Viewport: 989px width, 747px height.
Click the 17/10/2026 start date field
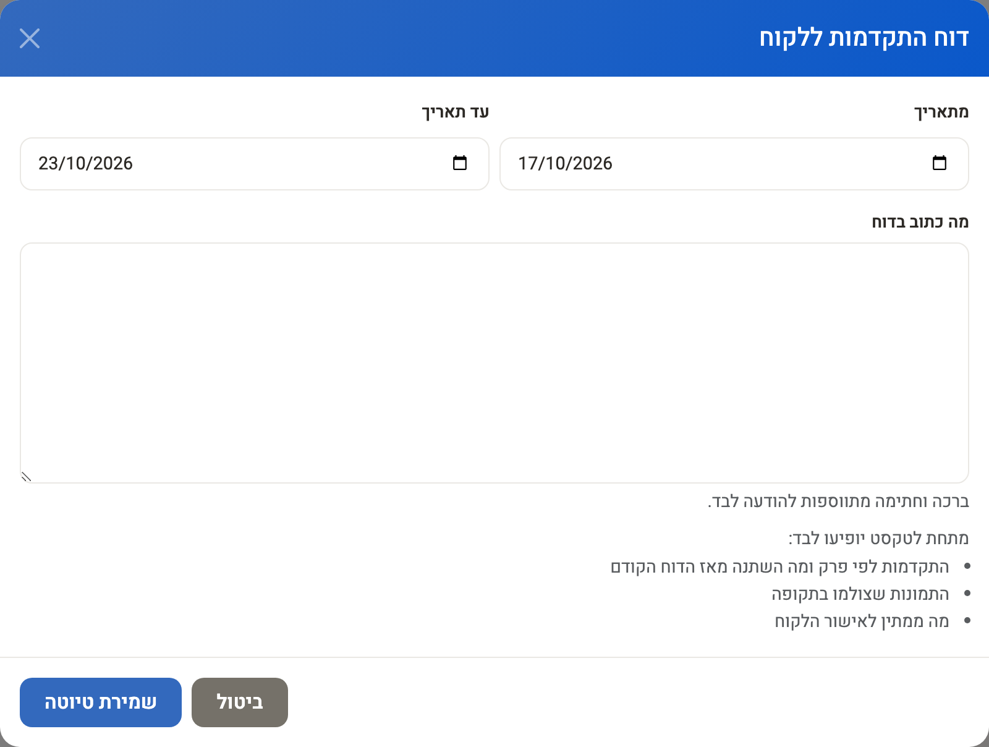pyautogui.click(x=734, y=164)
